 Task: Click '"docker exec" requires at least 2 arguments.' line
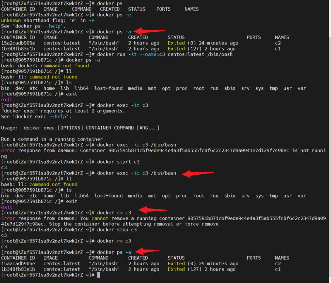point(63,111)
